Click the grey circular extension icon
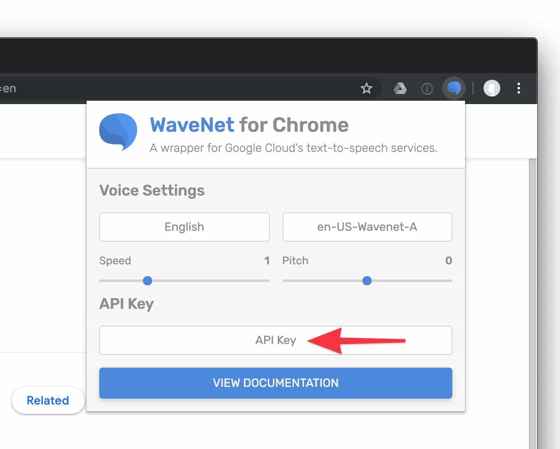This screenshot has height=449, width=560. point(427,89)
